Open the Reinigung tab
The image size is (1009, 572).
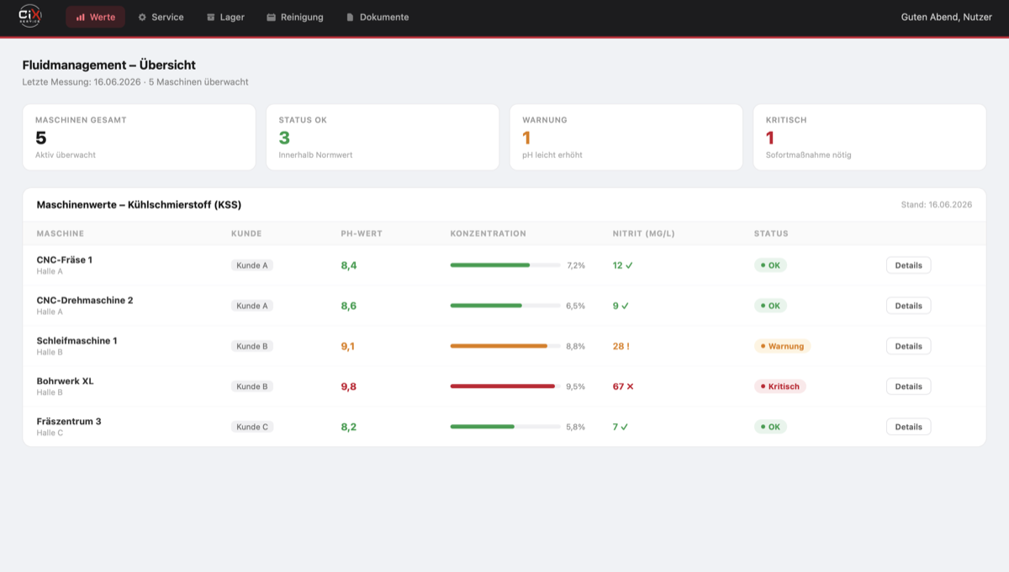pos(295,17)
